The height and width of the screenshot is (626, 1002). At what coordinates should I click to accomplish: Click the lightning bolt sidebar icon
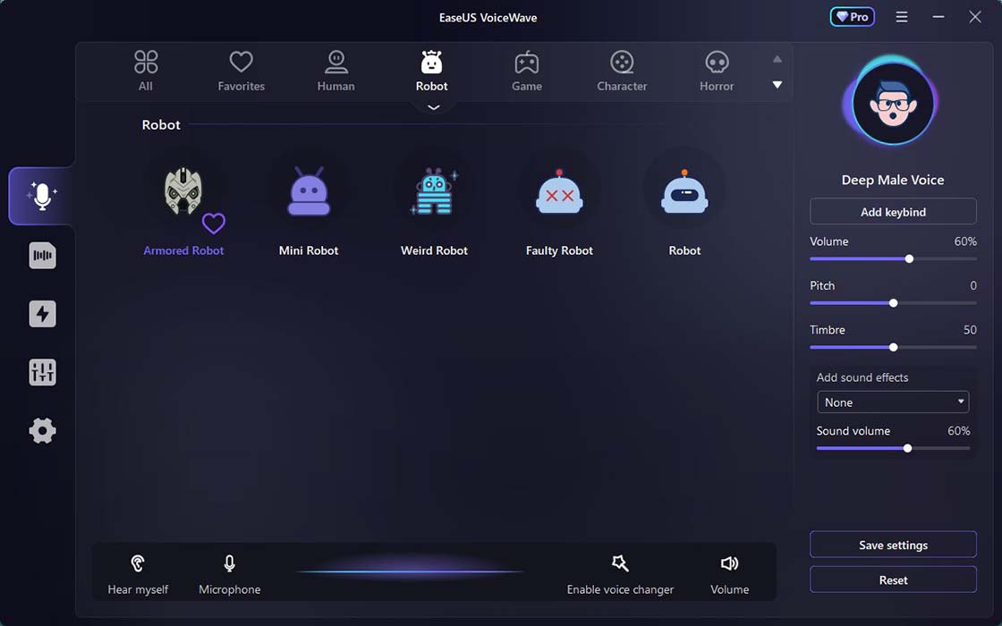42,314
